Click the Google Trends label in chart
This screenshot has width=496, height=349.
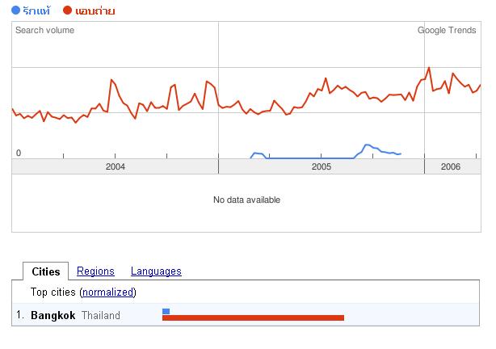(x=447, y=30)
